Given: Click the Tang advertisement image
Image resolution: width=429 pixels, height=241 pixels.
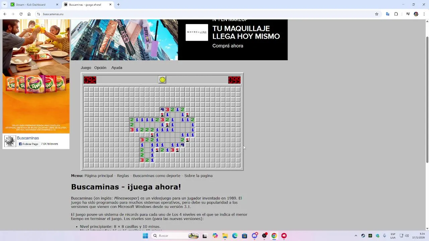Looking at the screenshot, I should pos(36,76).
